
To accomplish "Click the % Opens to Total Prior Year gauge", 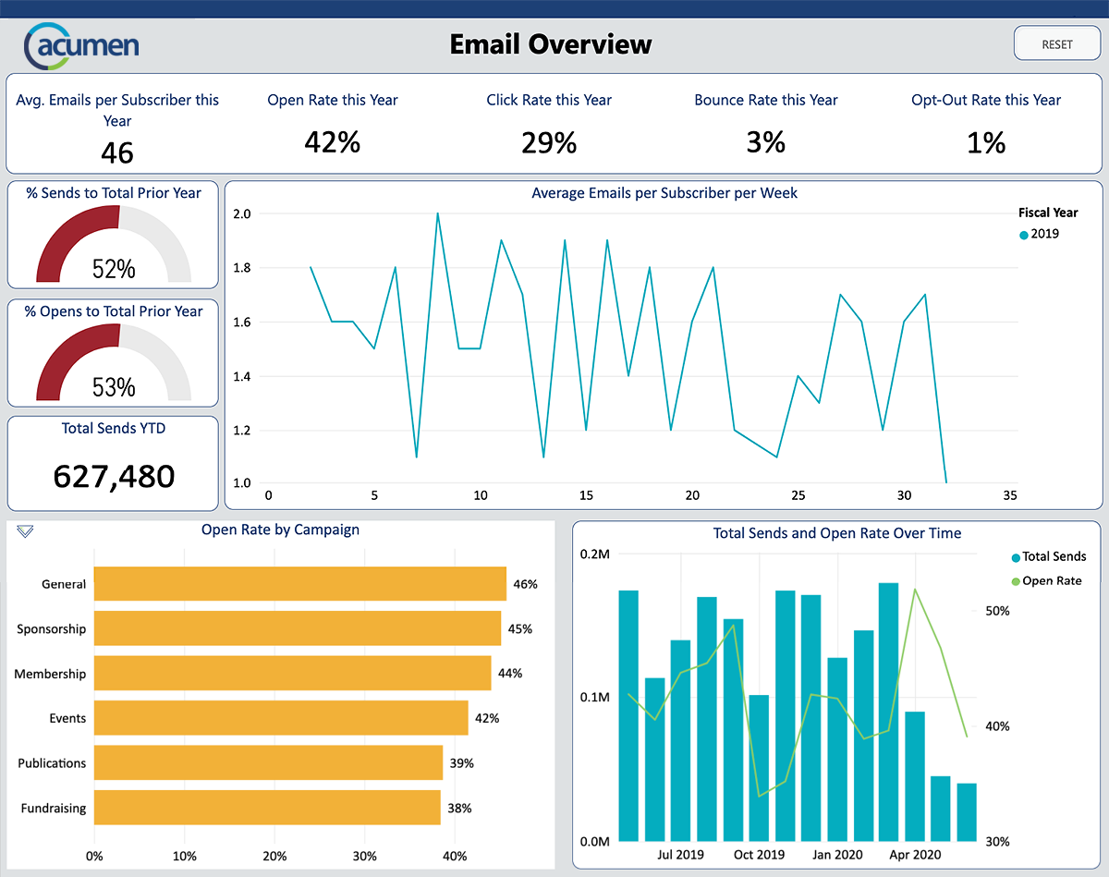I will [114, 362].
